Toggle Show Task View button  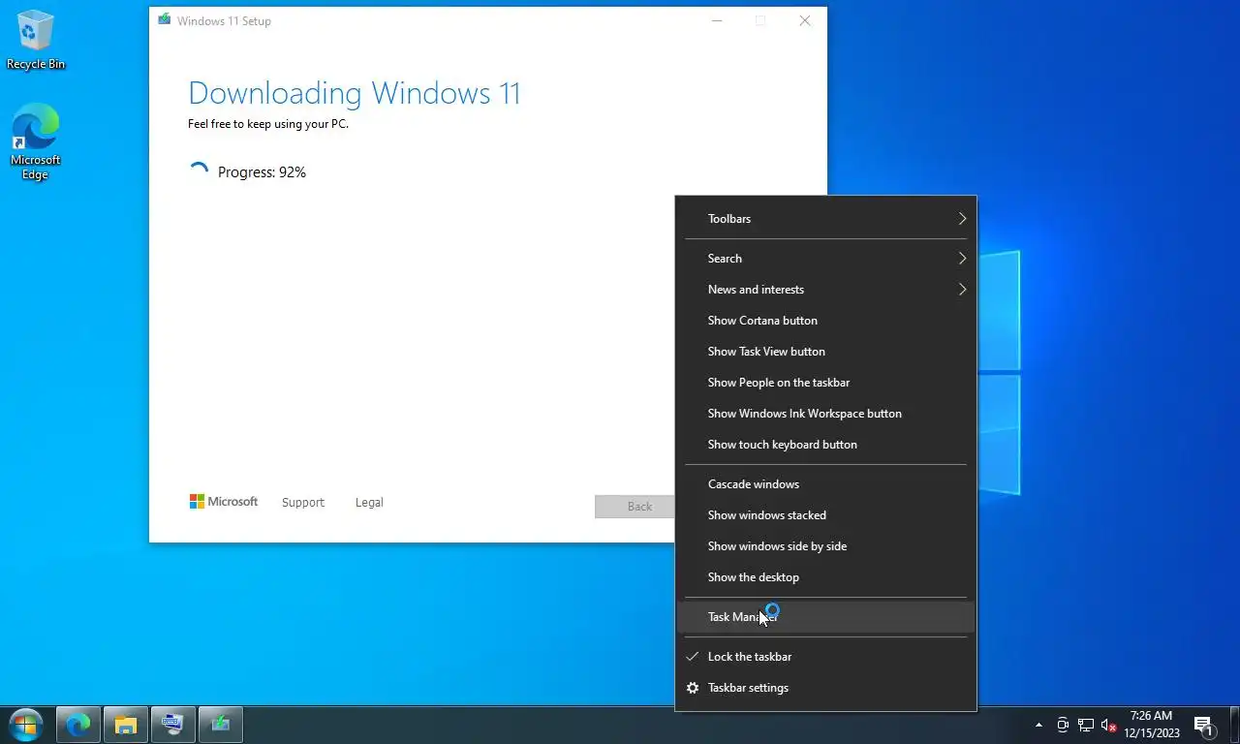pyautogui.click(x=825, y=352)
